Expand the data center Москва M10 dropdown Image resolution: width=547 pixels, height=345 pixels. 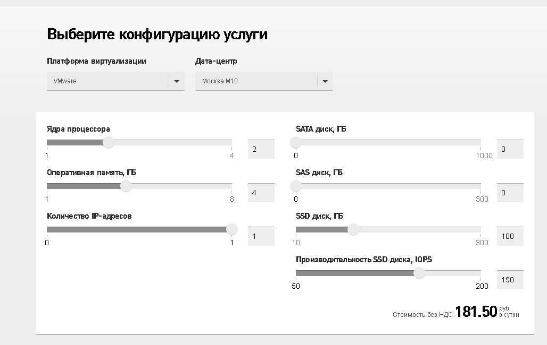click(x=256, y=81)
